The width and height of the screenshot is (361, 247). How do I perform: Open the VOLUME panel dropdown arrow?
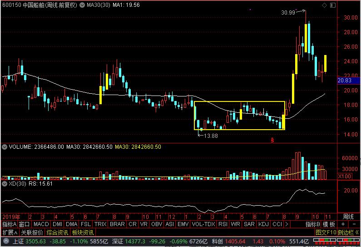pyautogui.click(x=4, y=147)
